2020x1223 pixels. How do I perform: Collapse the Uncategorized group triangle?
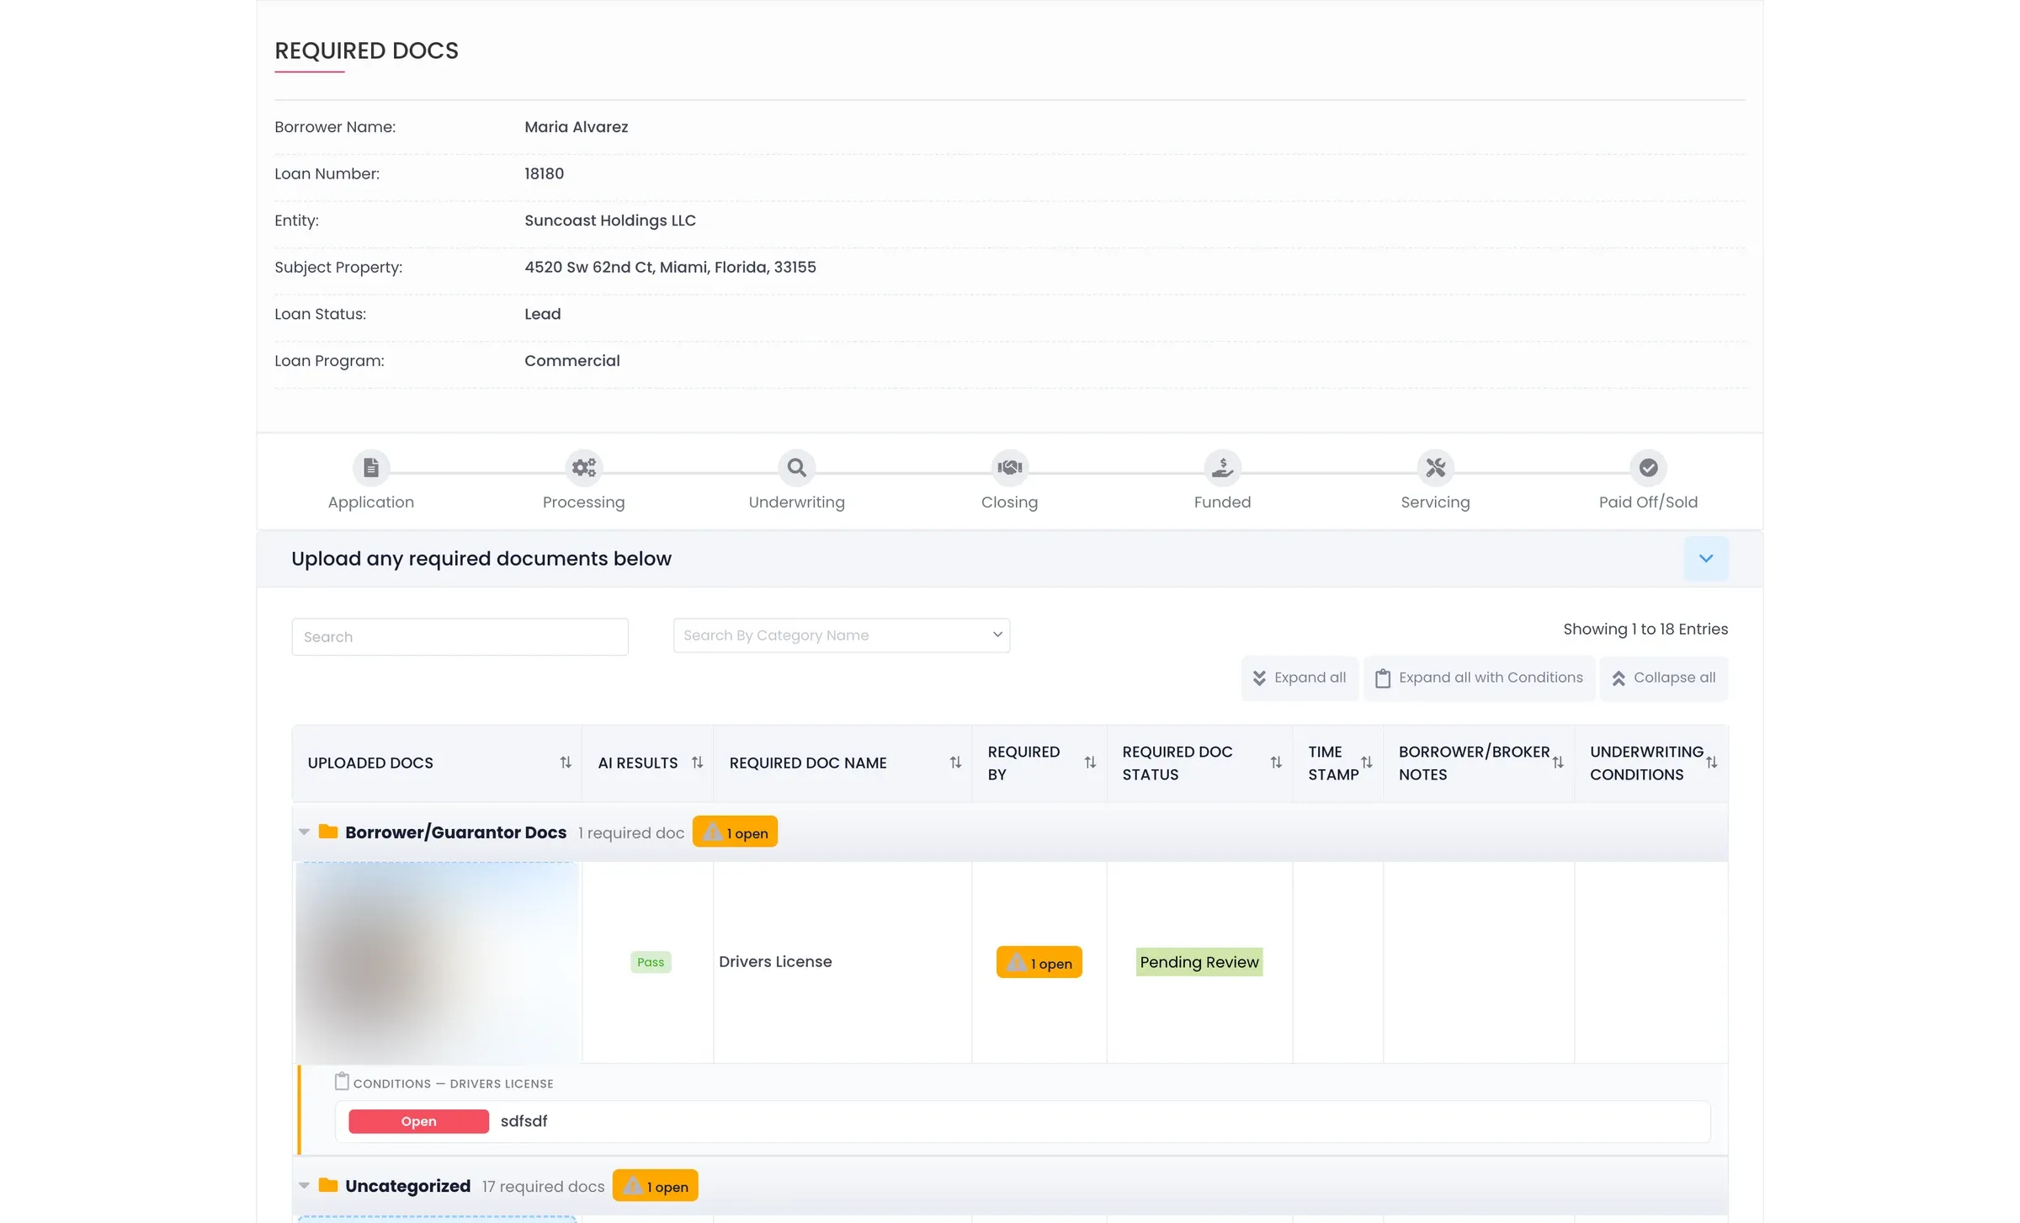coord(304,1186)
